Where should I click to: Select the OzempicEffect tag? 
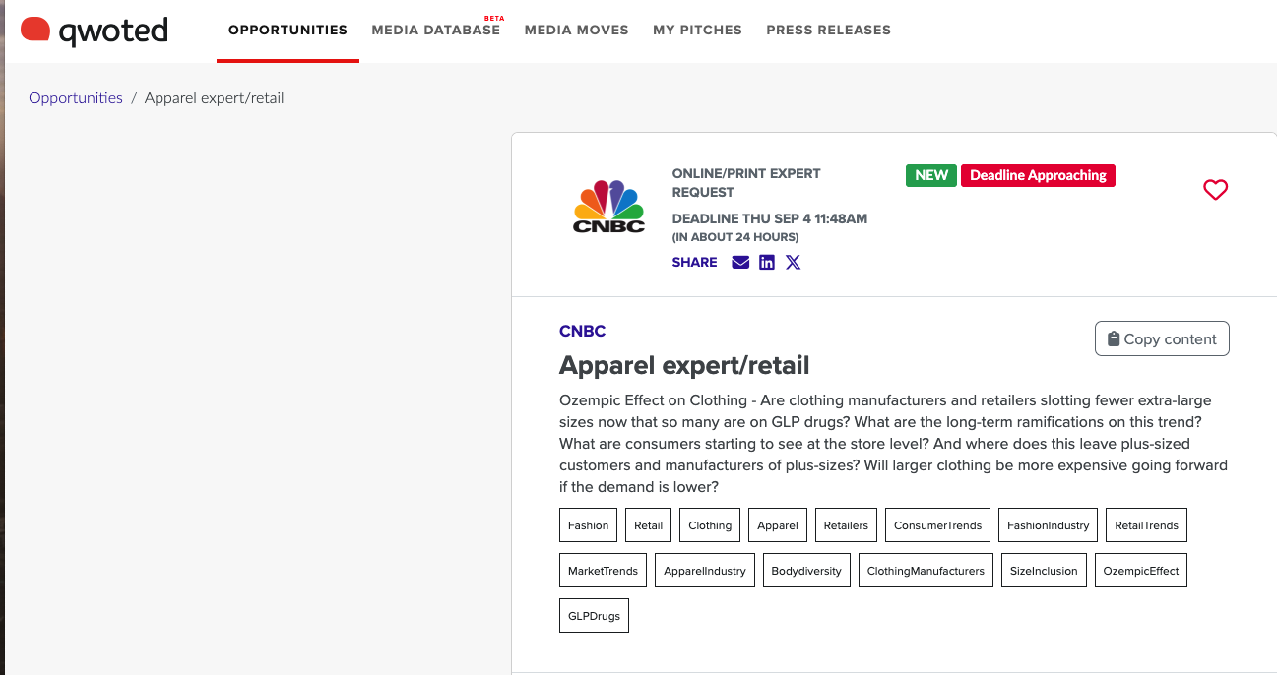1140,571
